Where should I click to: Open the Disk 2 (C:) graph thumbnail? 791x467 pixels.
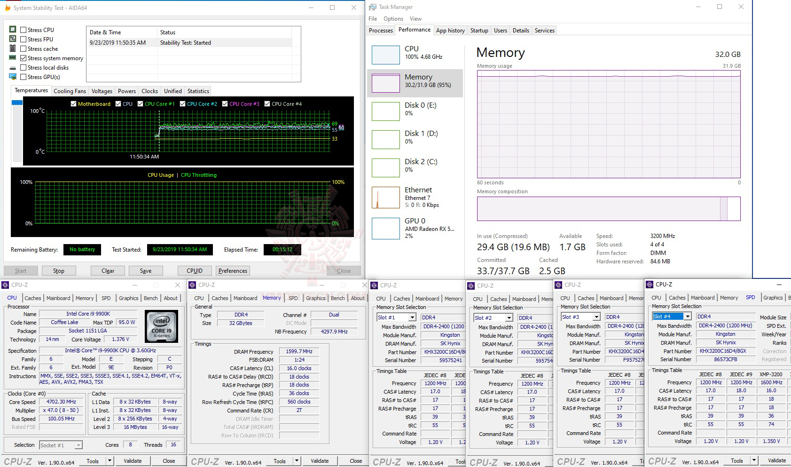pyautogui.click(x=386, y=168)
